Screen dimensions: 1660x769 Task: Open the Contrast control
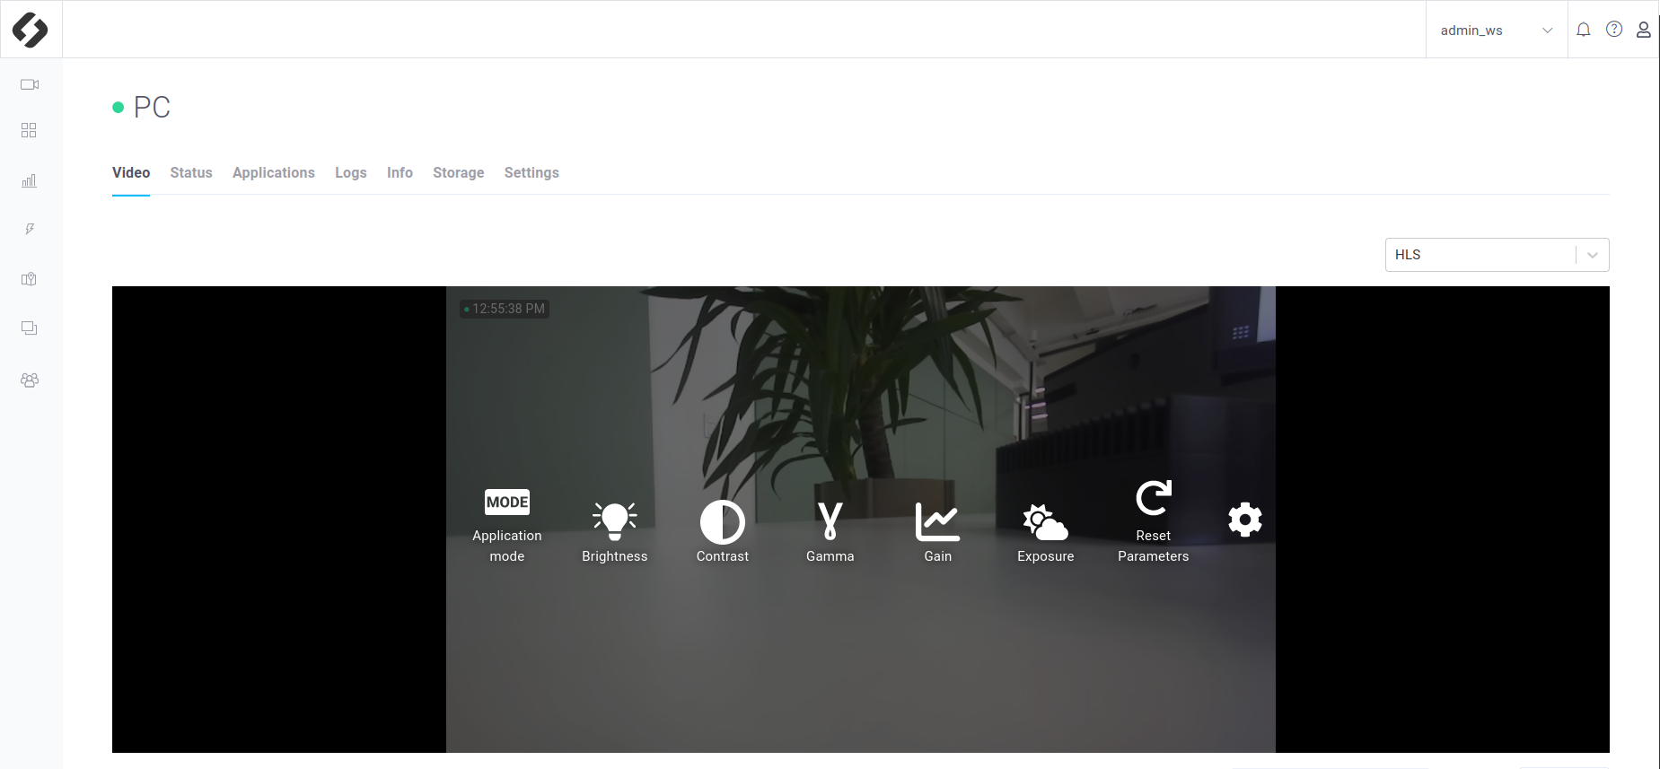tap(723, 533)
